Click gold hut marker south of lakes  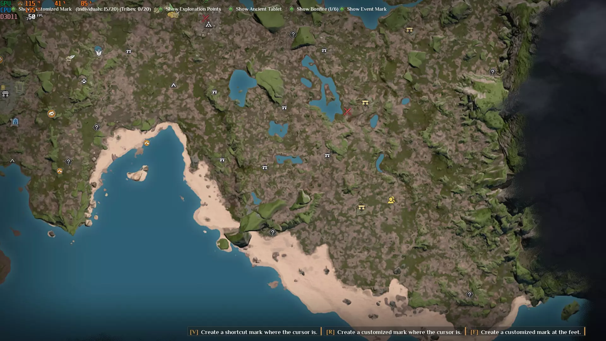coord(361,207)
